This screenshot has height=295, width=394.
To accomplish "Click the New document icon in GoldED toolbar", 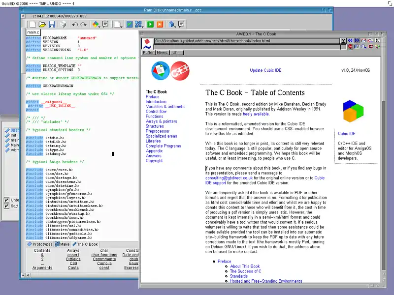I will pyautogui.click(x=32, y=24).
